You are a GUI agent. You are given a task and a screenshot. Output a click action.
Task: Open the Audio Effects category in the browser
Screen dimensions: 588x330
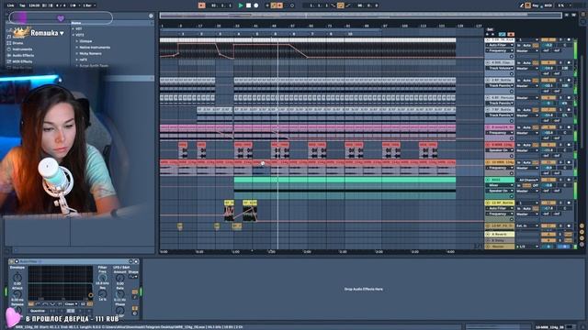(x=23, y=55)
